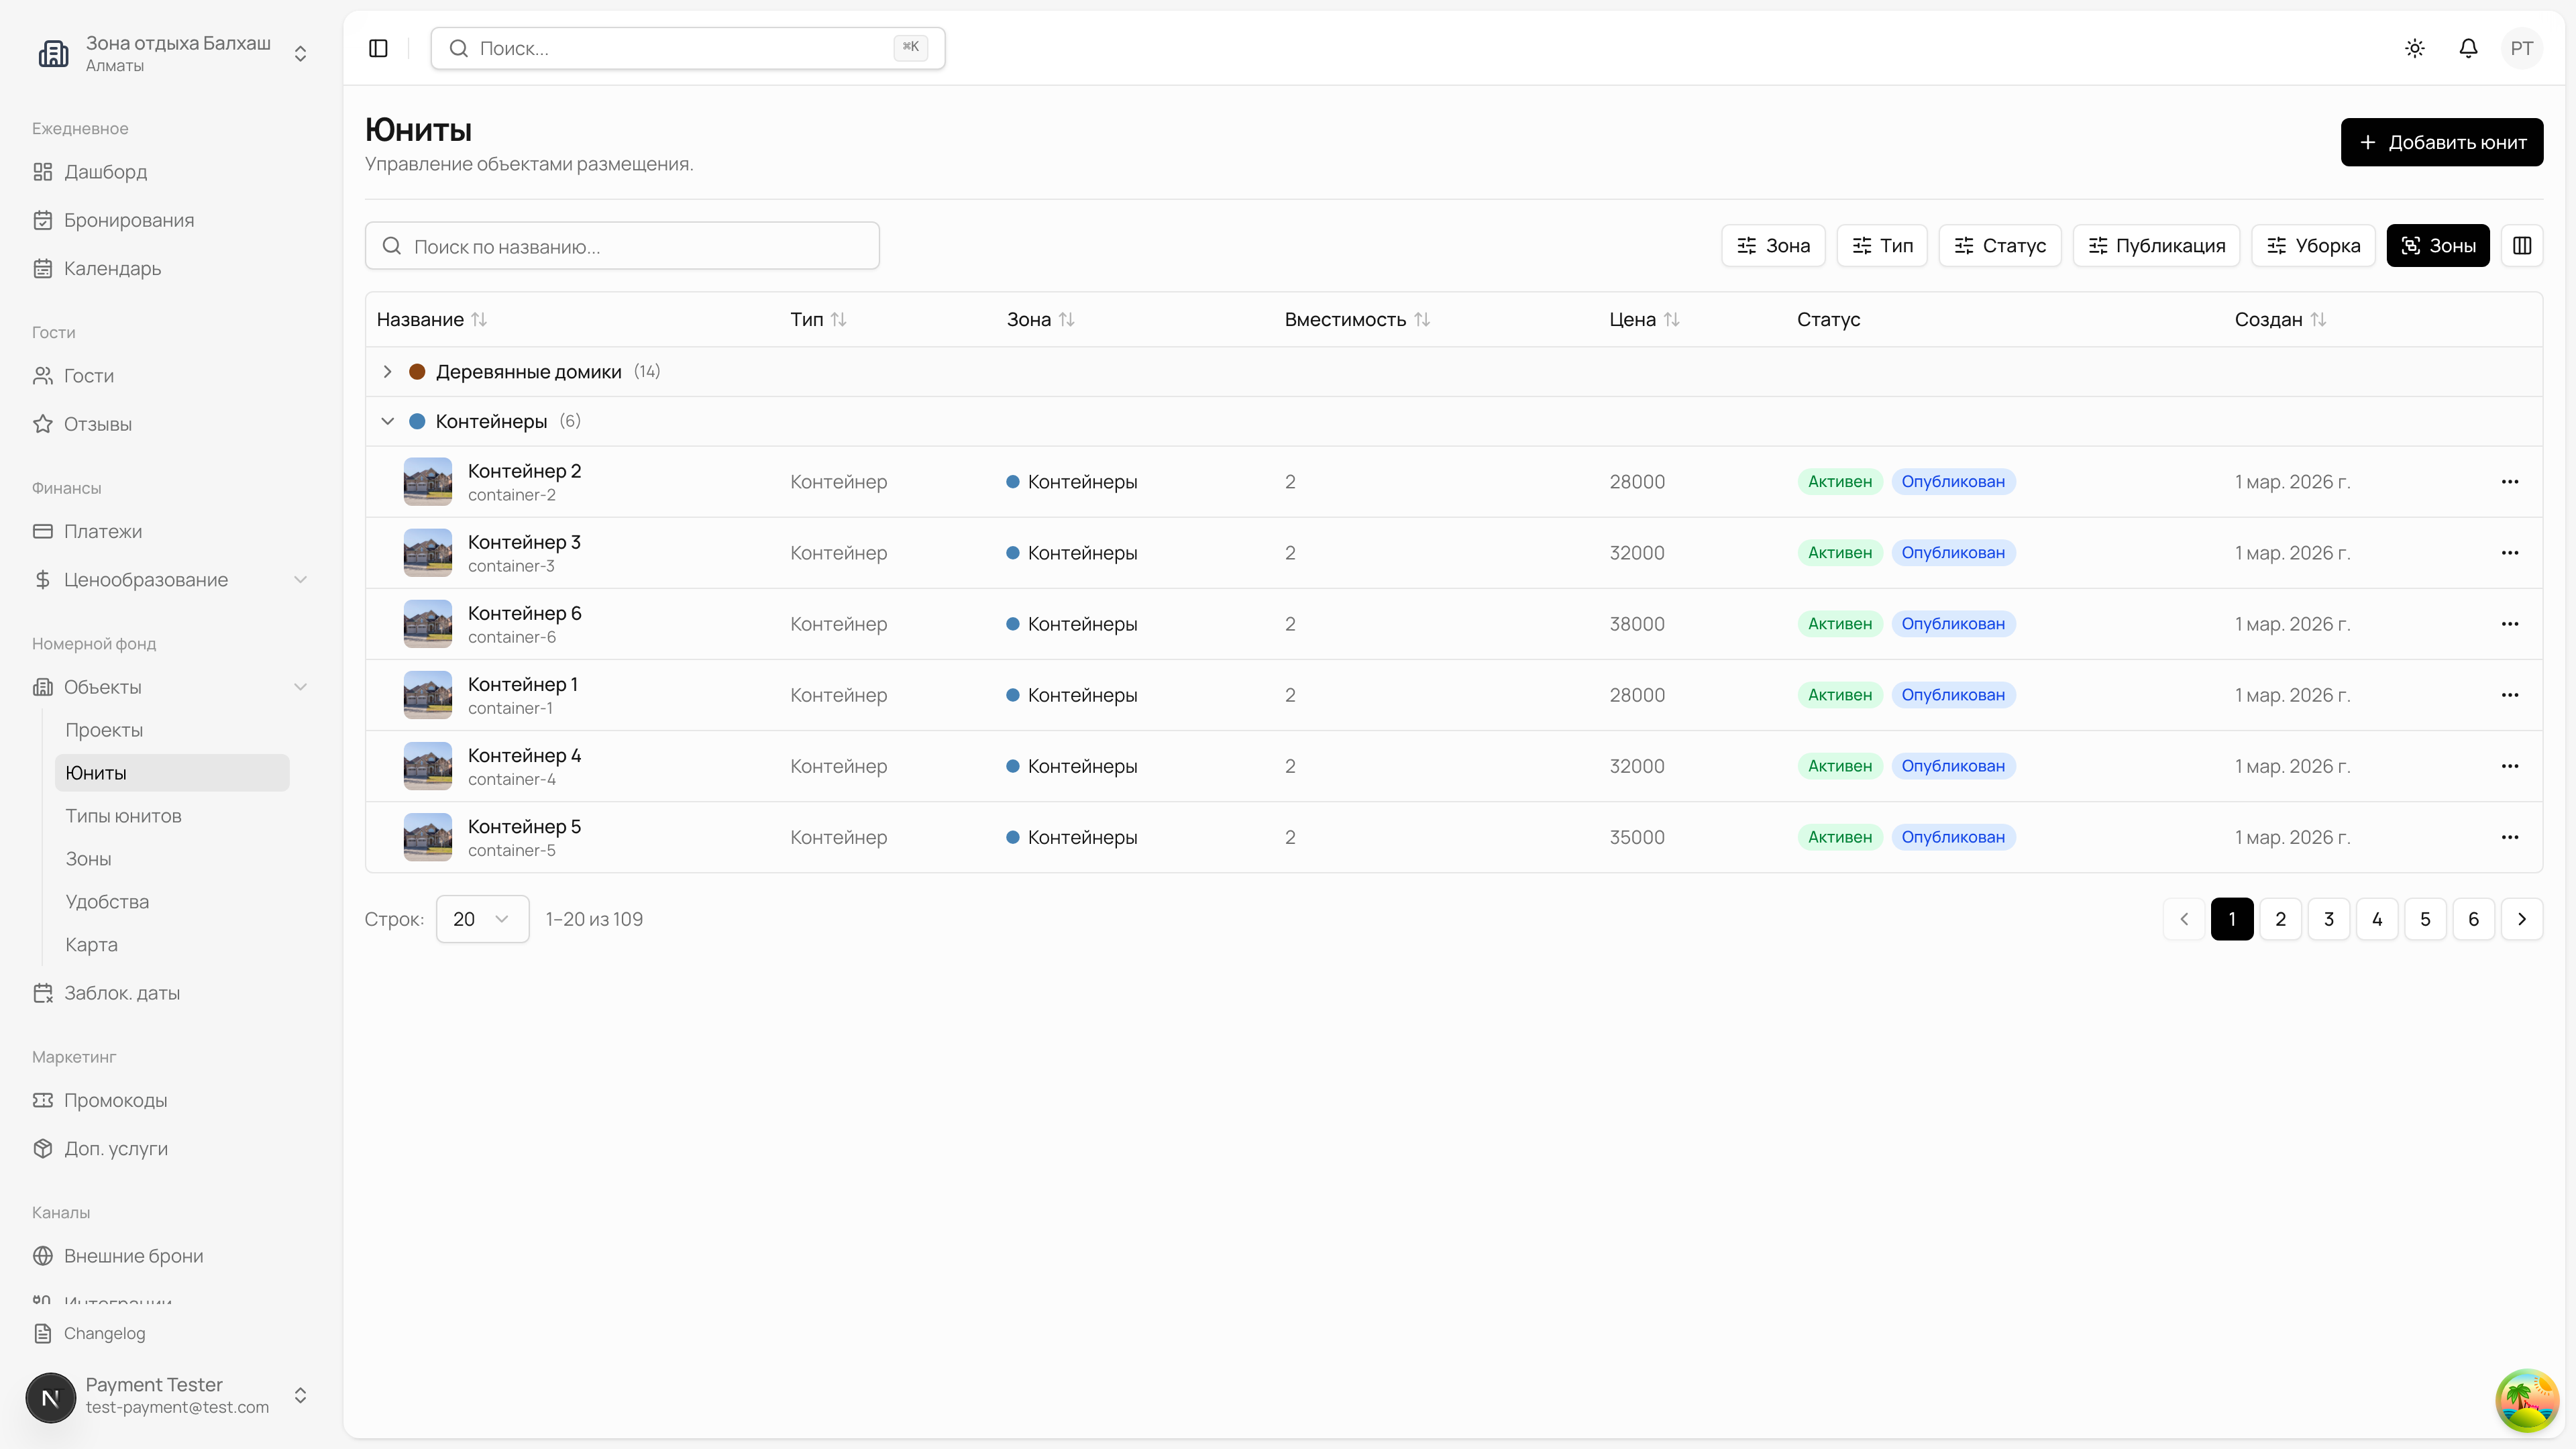Go to page 3
The image size is (2576, 1449).
[x=2328, y=919]
